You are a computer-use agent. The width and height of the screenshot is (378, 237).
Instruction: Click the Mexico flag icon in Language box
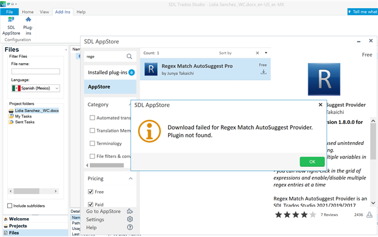tap(17, 88)
